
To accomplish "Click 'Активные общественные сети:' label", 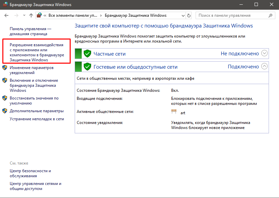I will (x=105, y=112).
